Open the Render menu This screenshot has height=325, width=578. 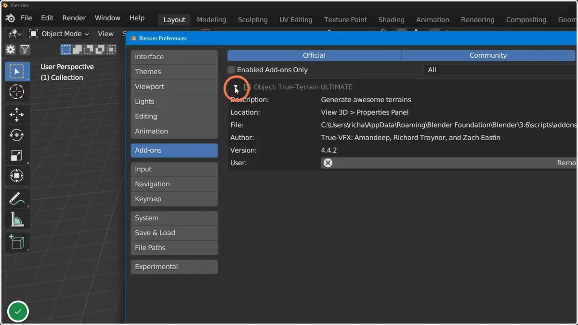pos(74,18)
